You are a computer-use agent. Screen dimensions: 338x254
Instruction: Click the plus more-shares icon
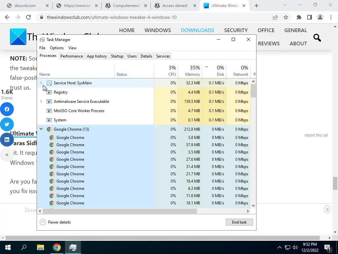pyautogui.click(x=7, y=155)
